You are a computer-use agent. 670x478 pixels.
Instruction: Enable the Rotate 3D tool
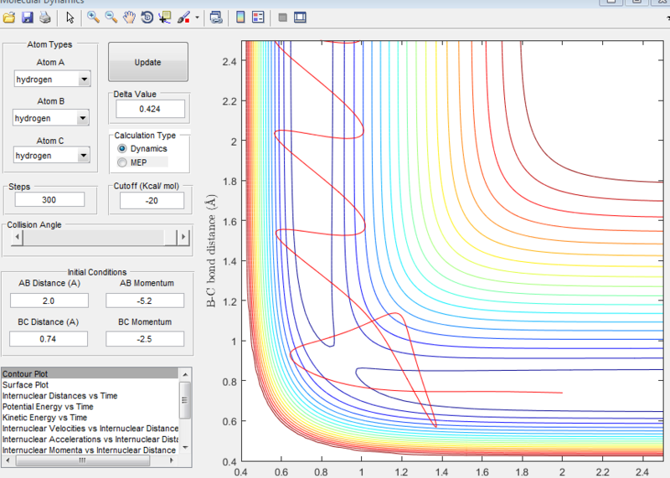coord(147,17)
